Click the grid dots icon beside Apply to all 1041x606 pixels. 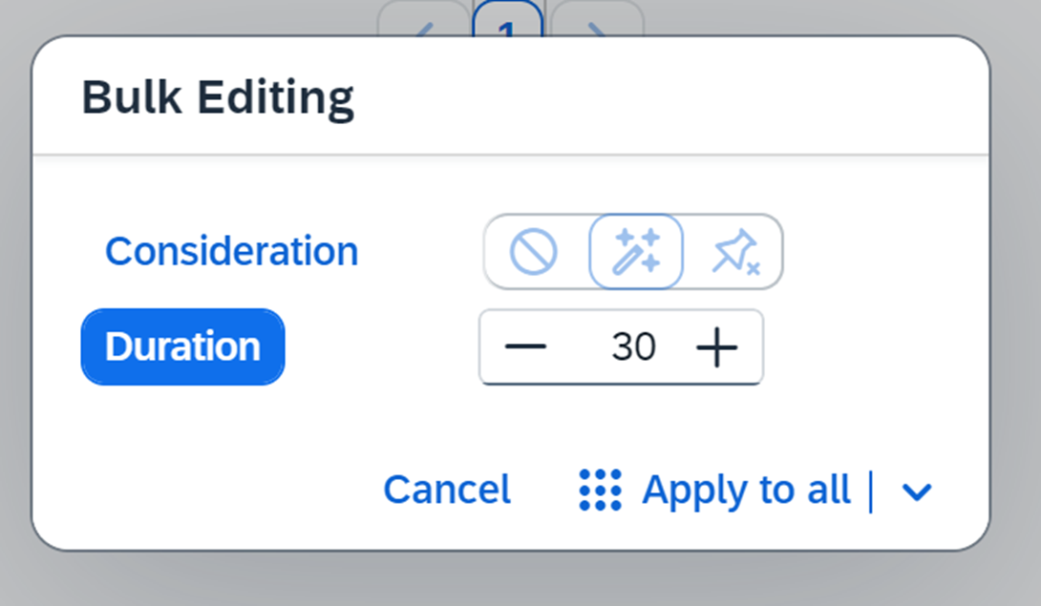[600, 490]
